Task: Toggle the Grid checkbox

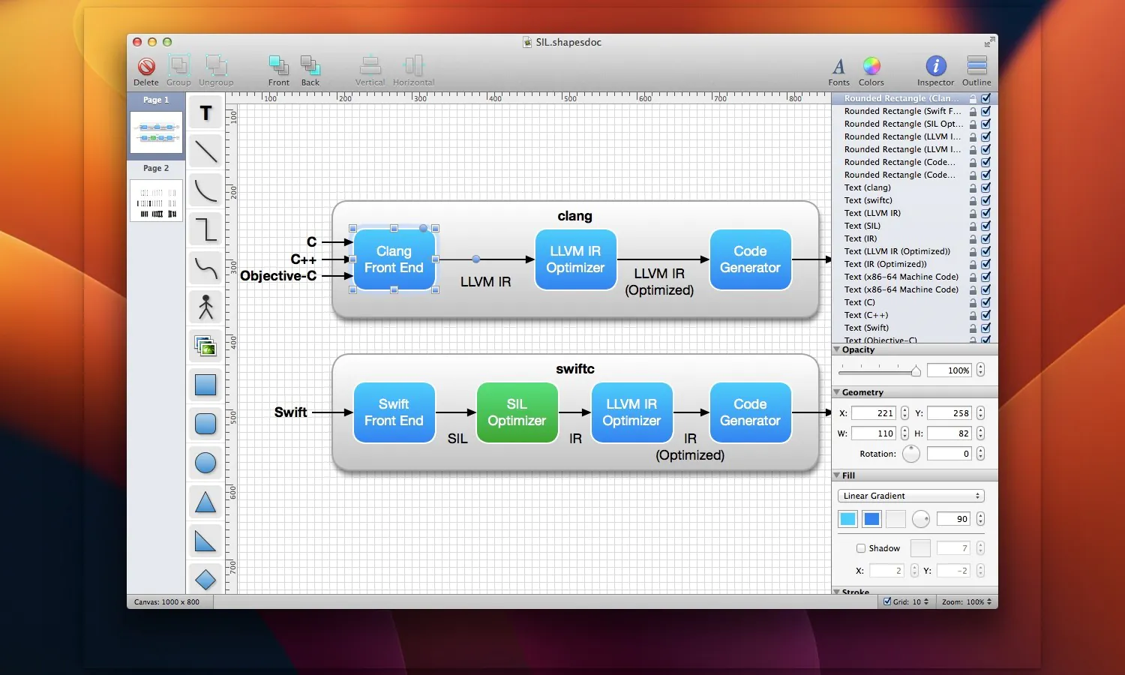Action: (x=887, y=601)
